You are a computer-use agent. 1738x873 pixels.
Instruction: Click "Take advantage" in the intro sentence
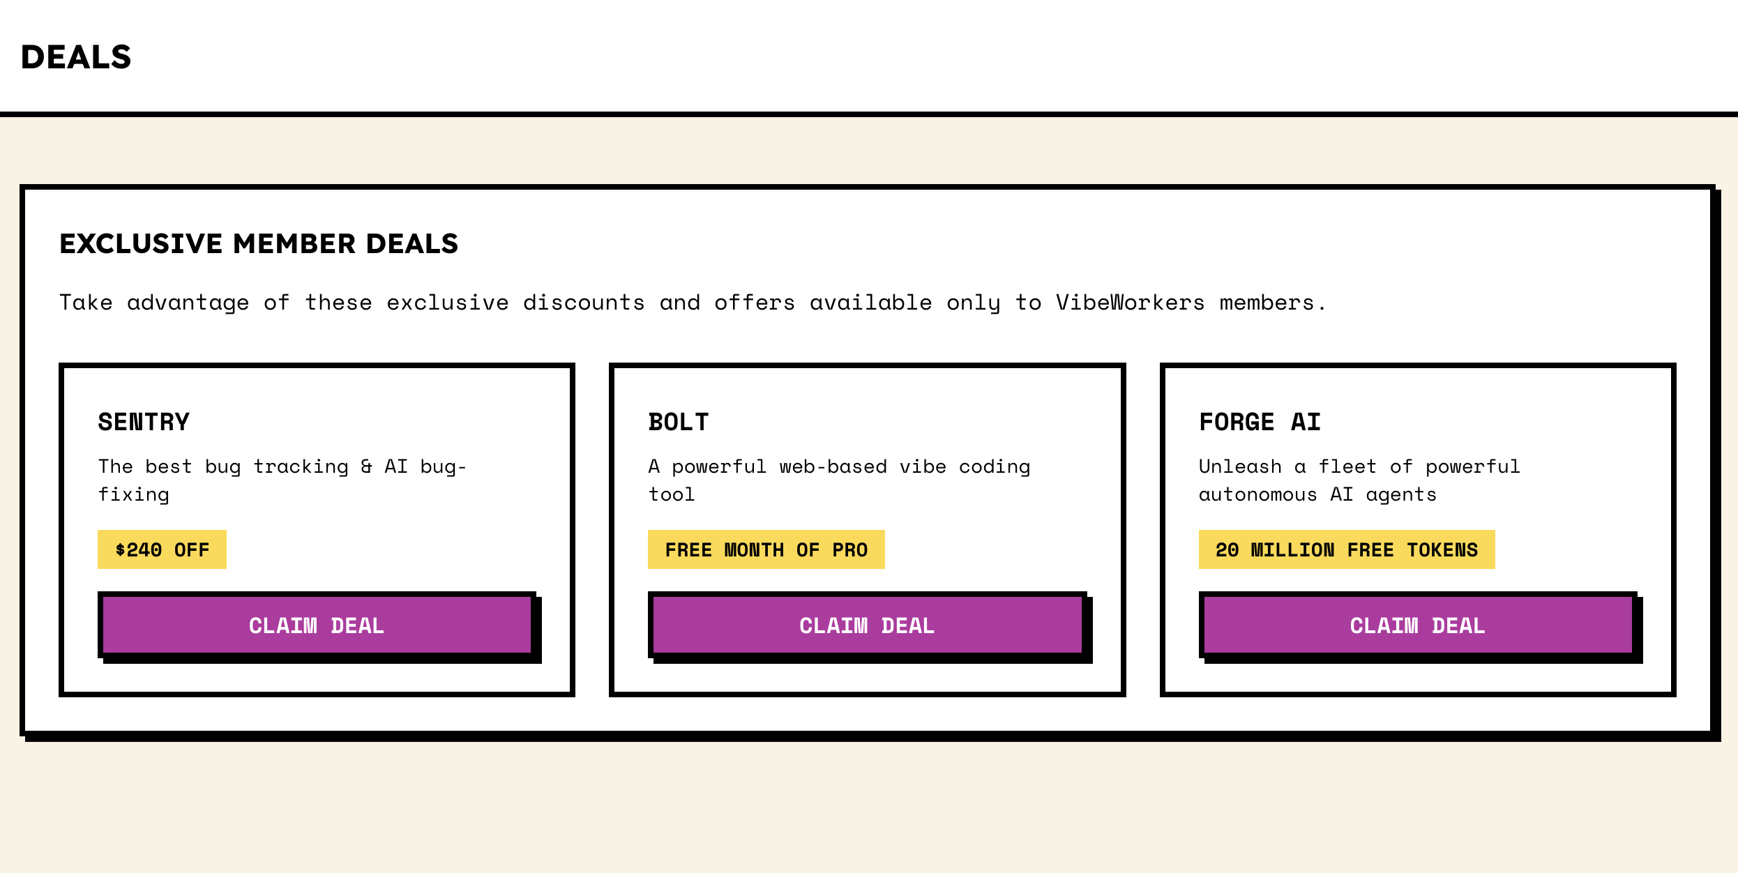coord(155,303)
